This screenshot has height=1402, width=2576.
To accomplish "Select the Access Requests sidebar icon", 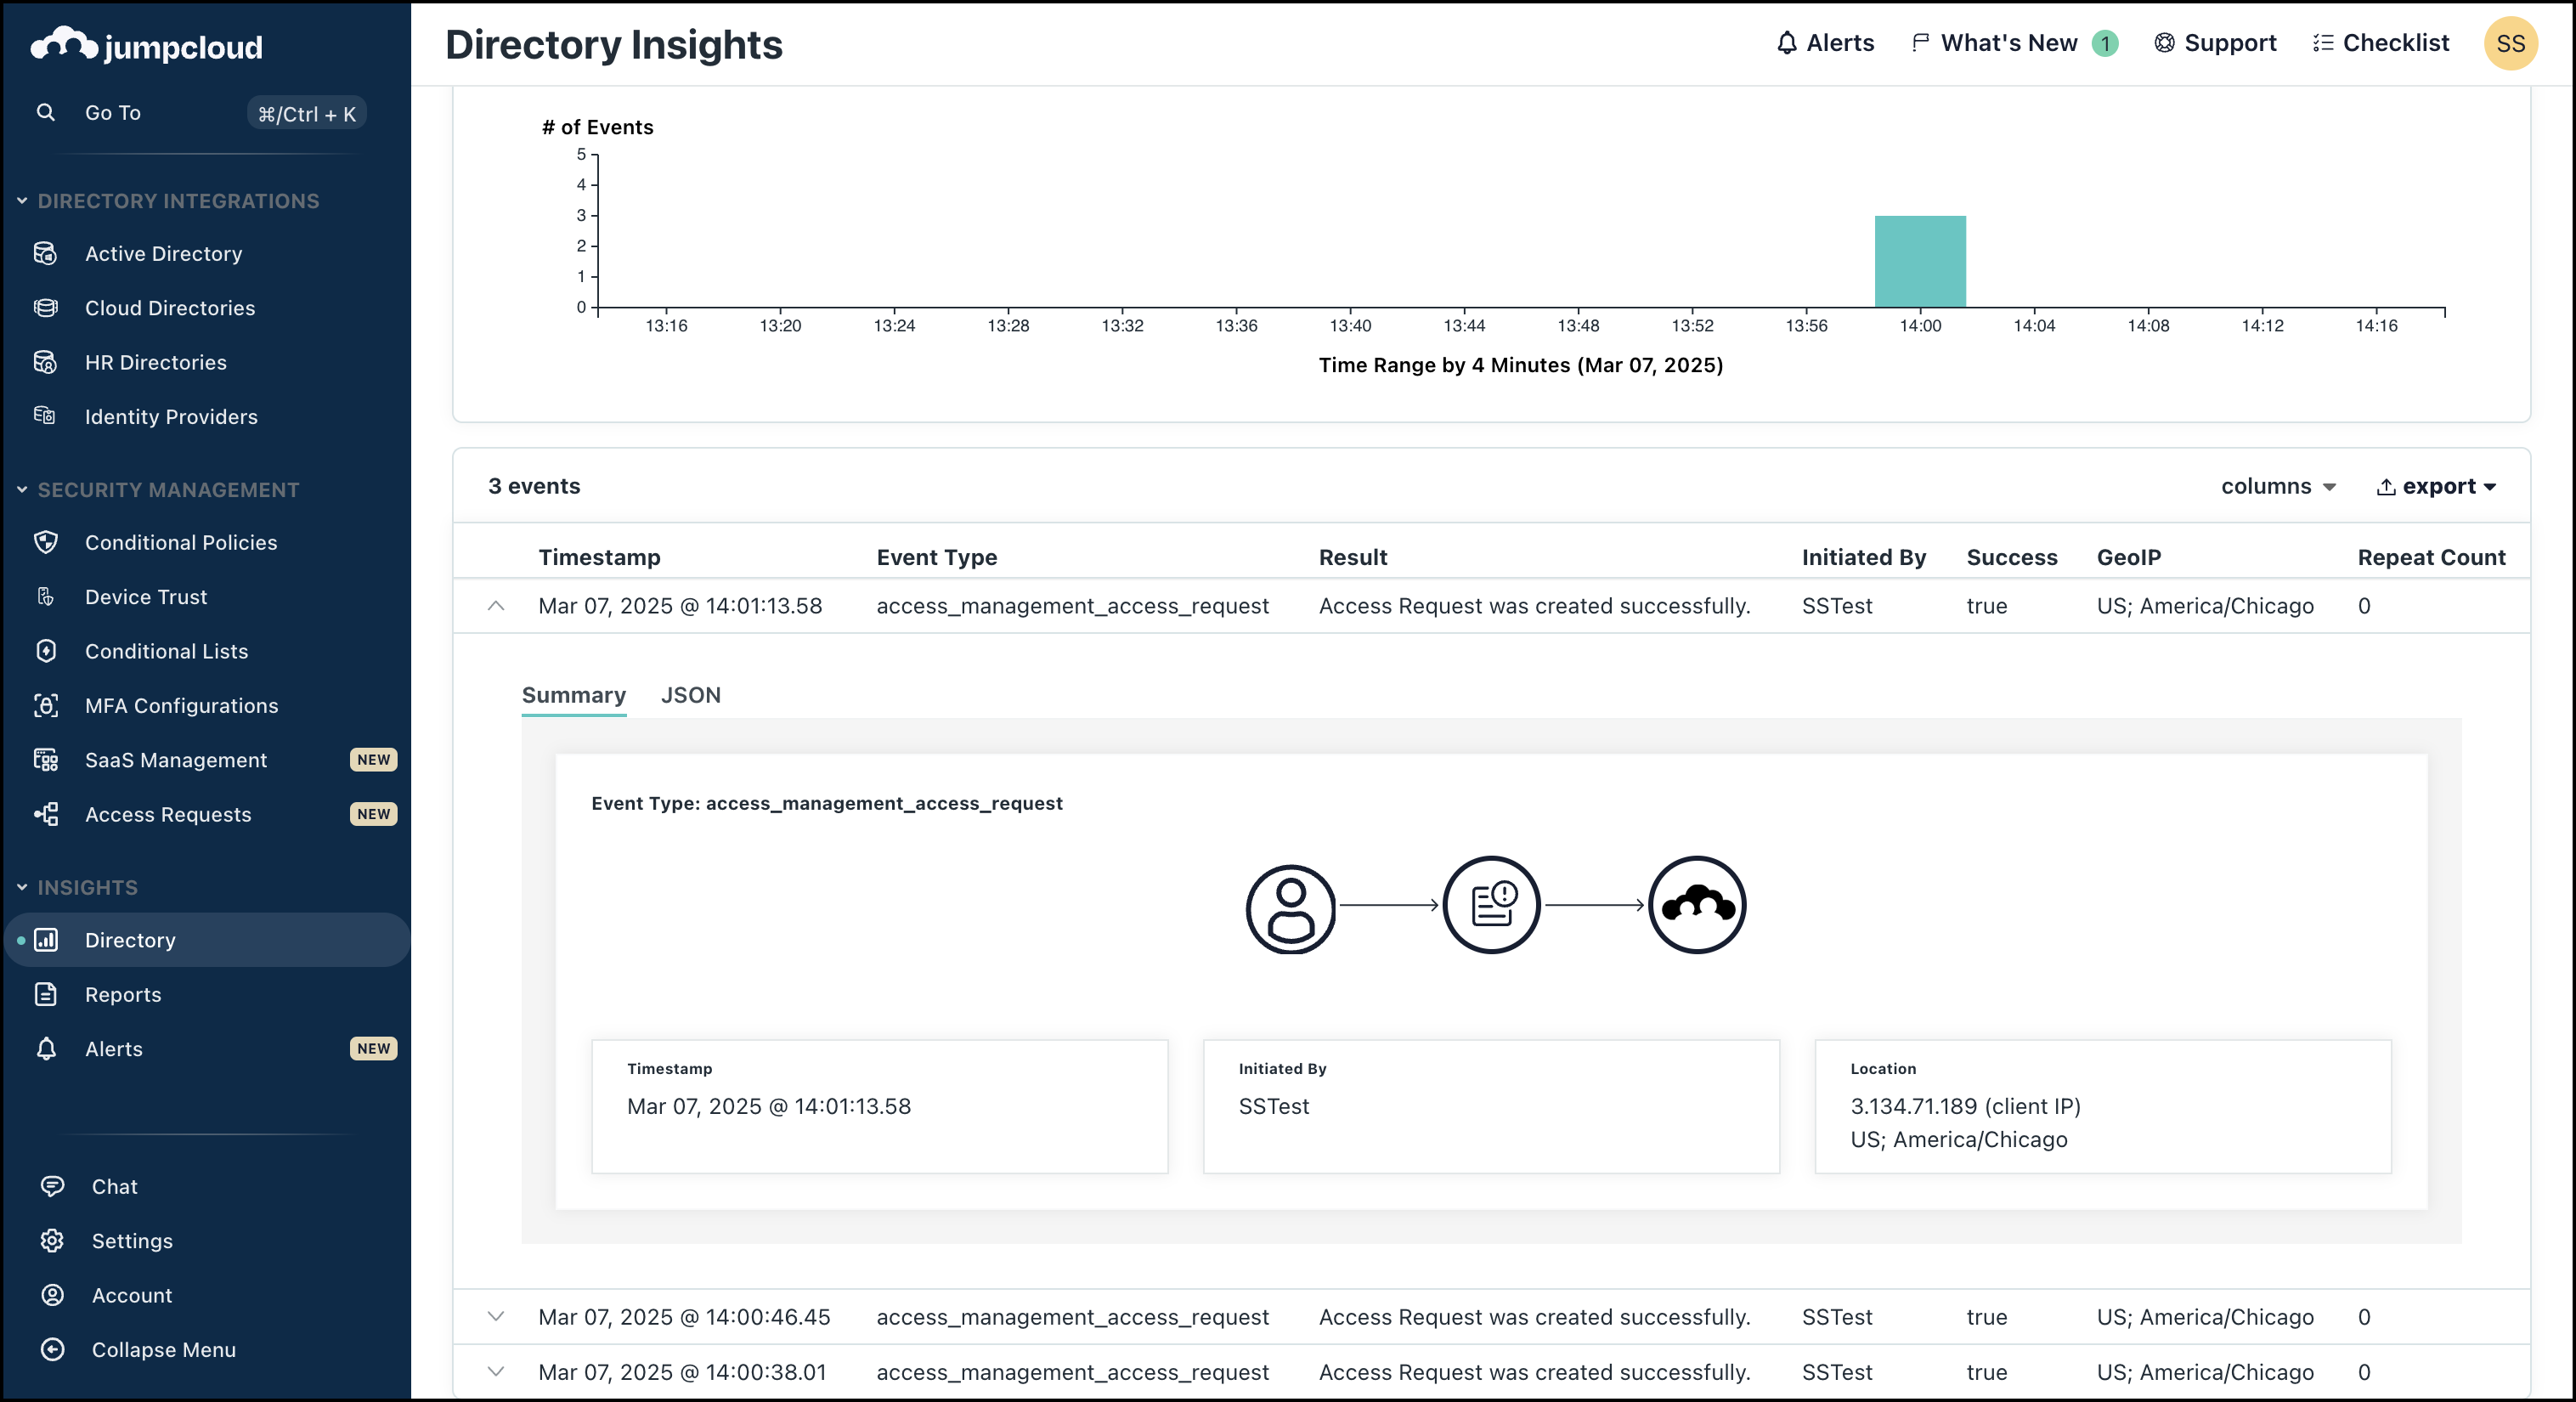I will [46, 814].
